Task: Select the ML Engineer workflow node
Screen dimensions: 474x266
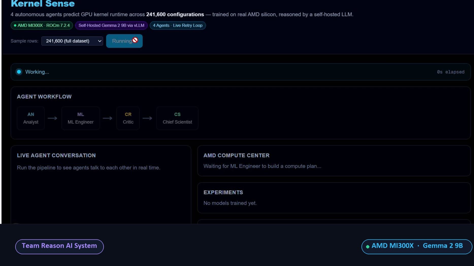Action: tap(80, 118)
